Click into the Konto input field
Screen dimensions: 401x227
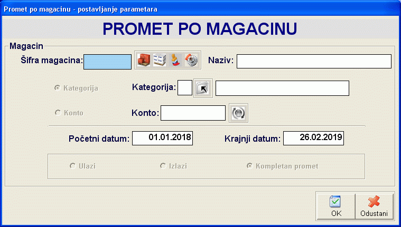(193, 113)
